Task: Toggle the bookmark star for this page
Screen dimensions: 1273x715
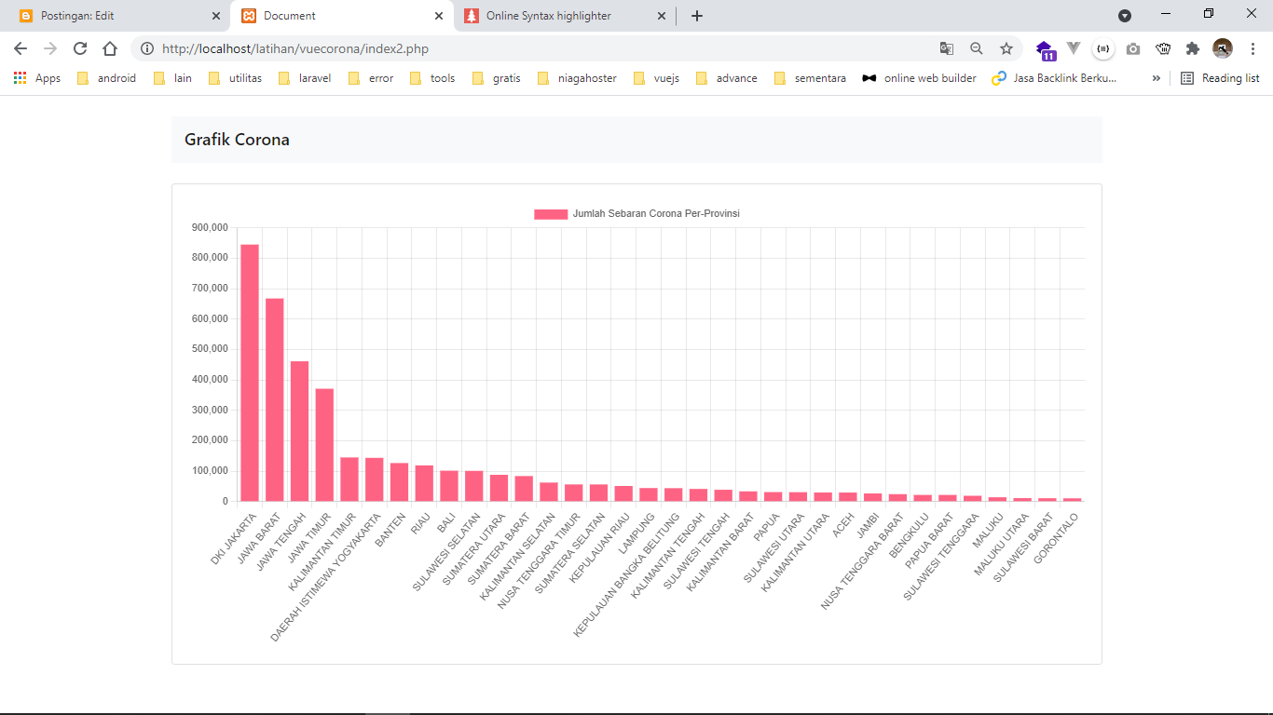Action: click(x=1006, y=48)
